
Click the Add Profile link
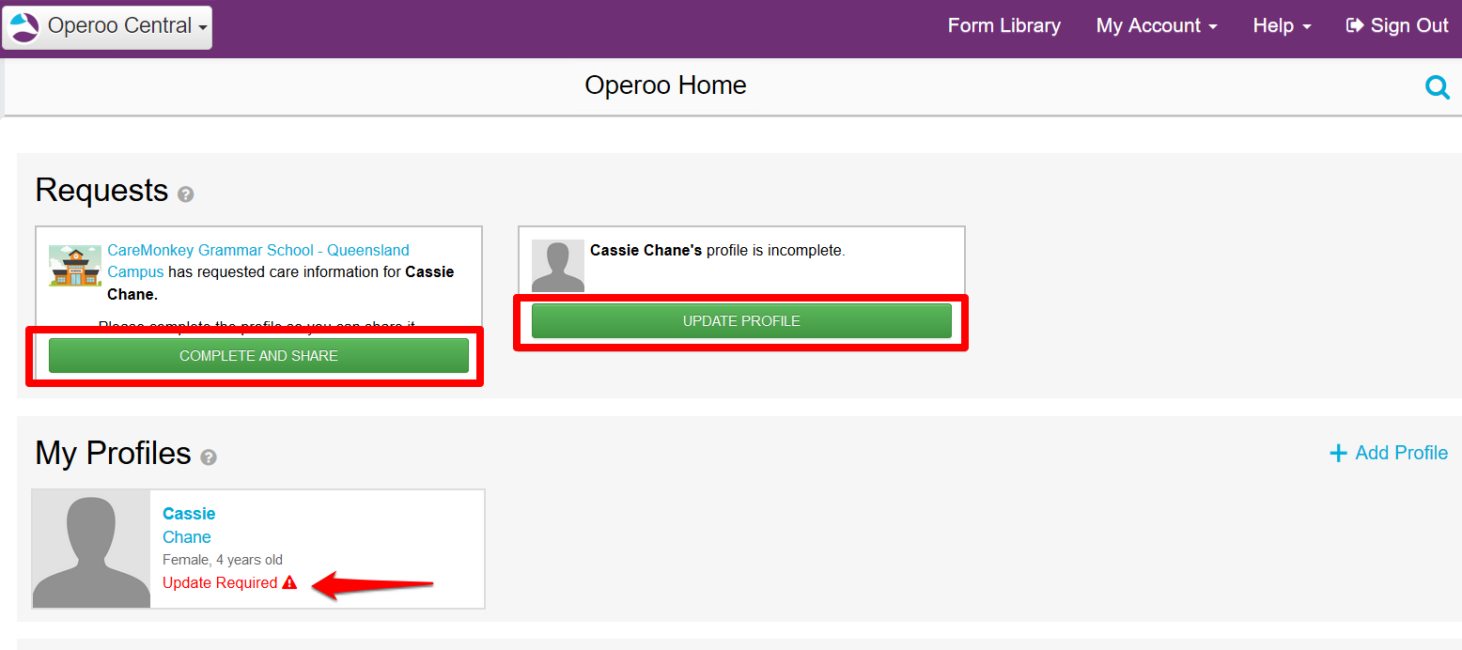[1389, 453]
